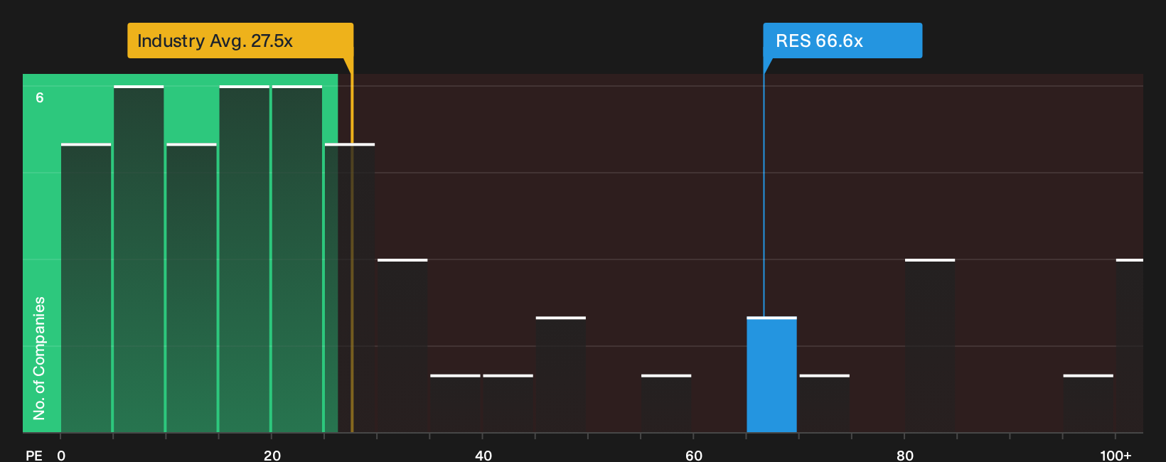
Task: Select the histogram bar at PE 95-100
Action: coord(1088,403)
